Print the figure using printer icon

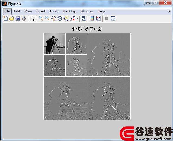click(x=24, y=18)
